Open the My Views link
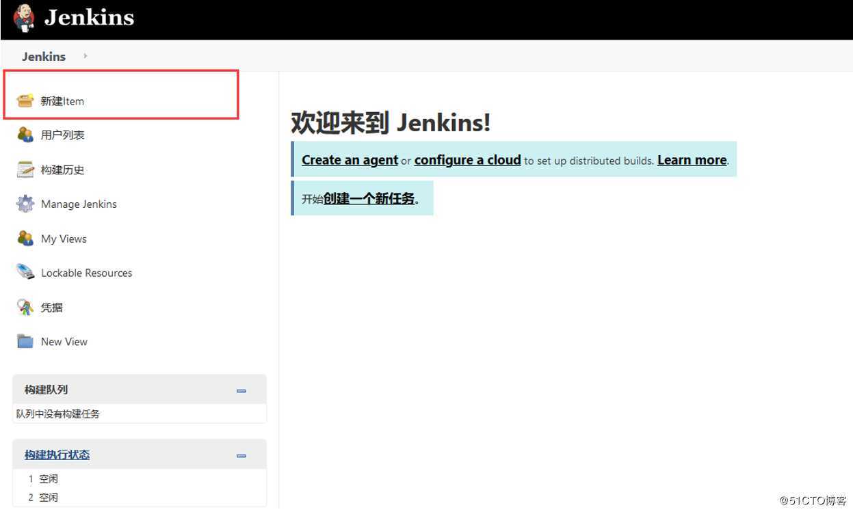 pyautogui.click(x=64, y=239)
